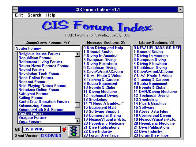Click the forum list scroll up arrow
The height and width of the screenshot is (147, 196).
pyautogui.click(x=77, y=54)
